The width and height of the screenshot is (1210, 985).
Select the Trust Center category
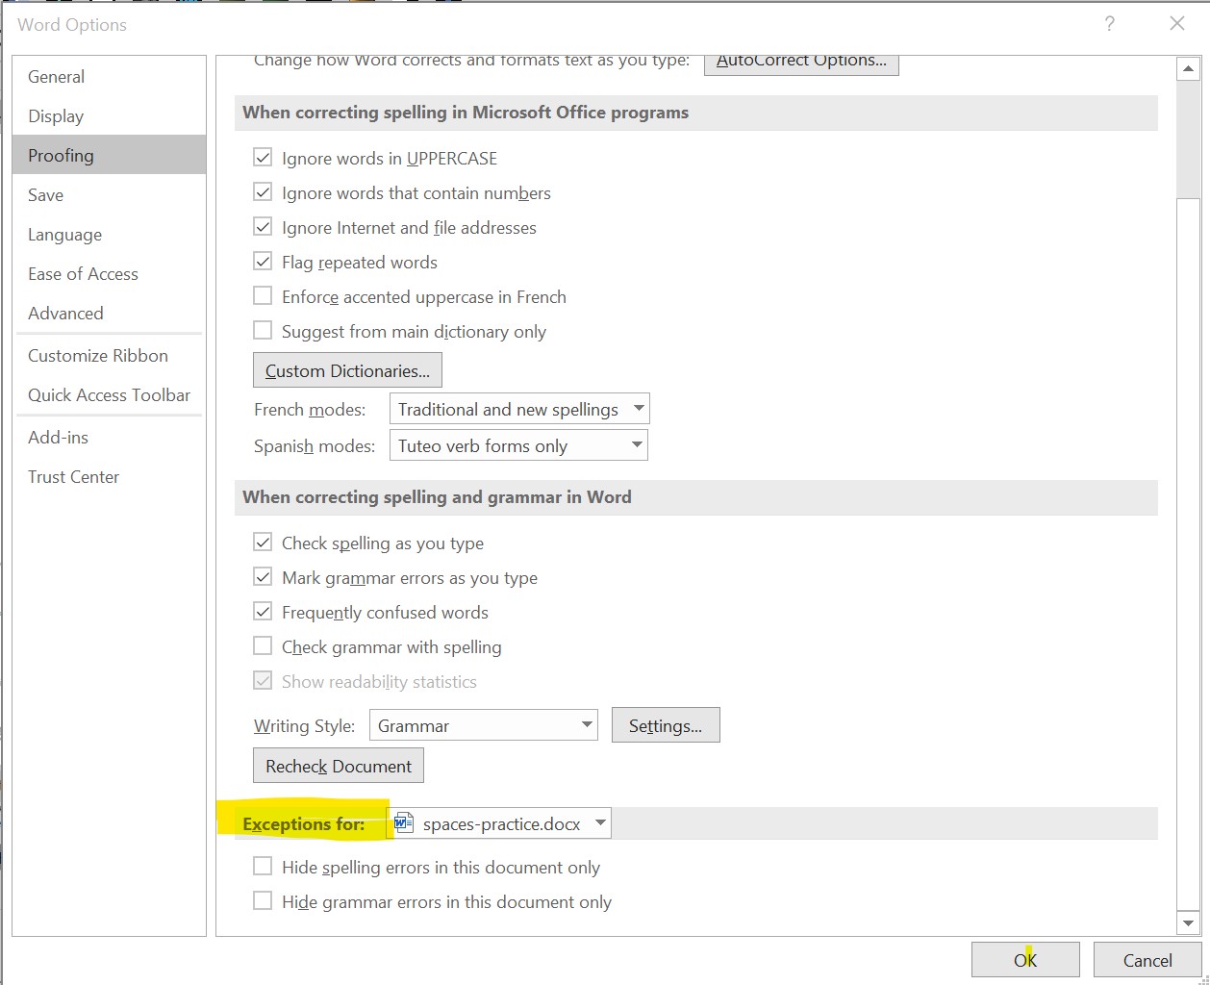(74, 477)
